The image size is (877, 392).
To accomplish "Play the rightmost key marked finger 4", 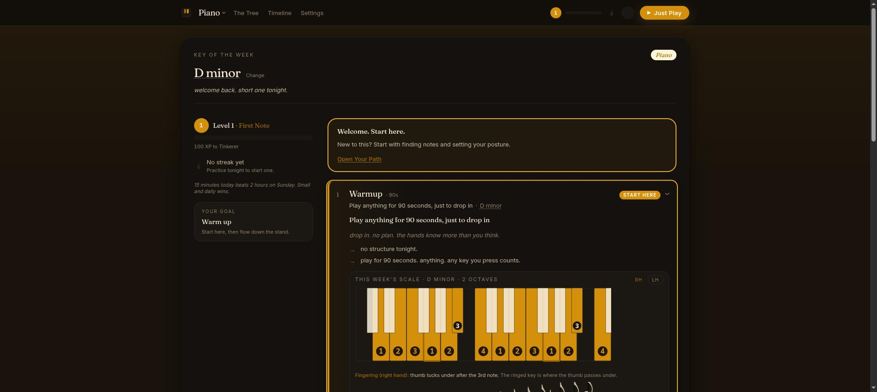I will 602,347.
